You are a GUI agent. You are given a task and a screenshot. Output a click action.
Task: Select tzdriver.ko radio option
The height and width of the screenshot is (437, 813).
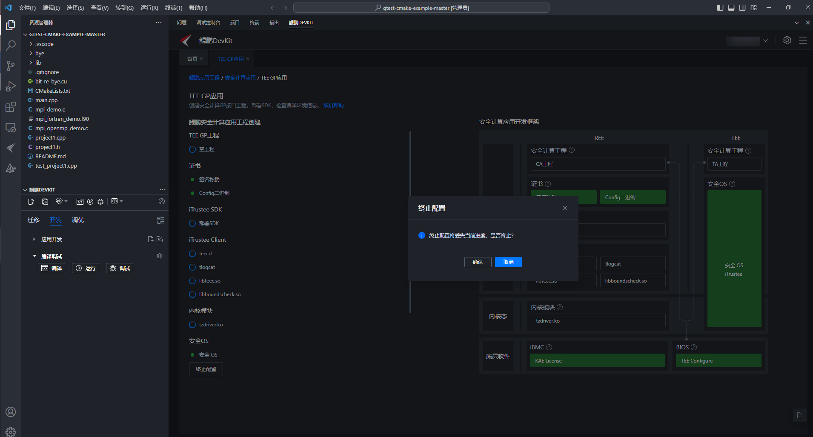point(192,325)
